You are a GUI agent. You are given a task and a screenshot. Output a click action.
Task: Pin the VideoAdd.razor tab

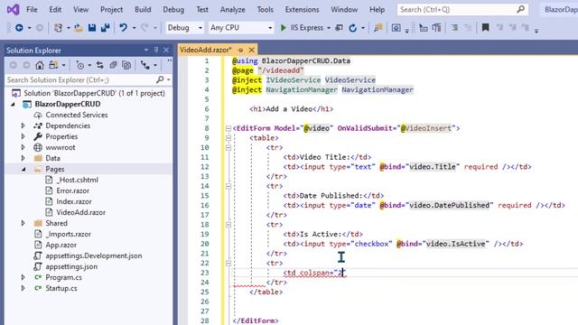pyautogui.click(x=240, y=50)
